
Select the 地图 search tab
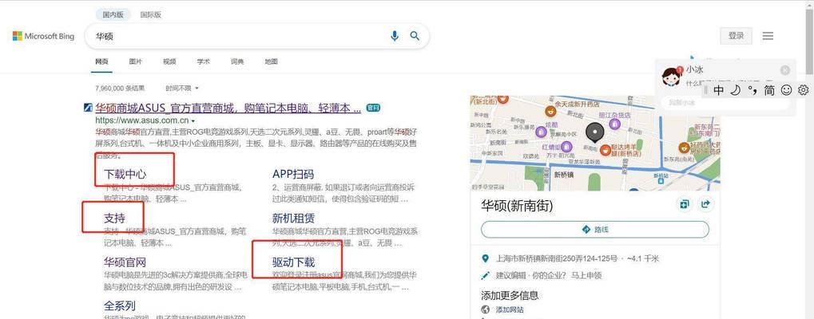point(271,61)
